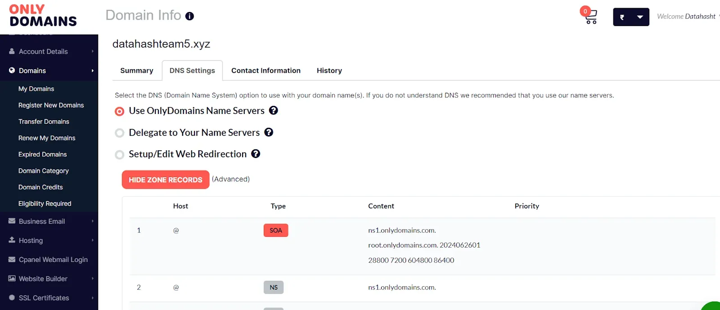The image size is (720, 310).
Task: Click the Priority column header
Action: point(527,206)
